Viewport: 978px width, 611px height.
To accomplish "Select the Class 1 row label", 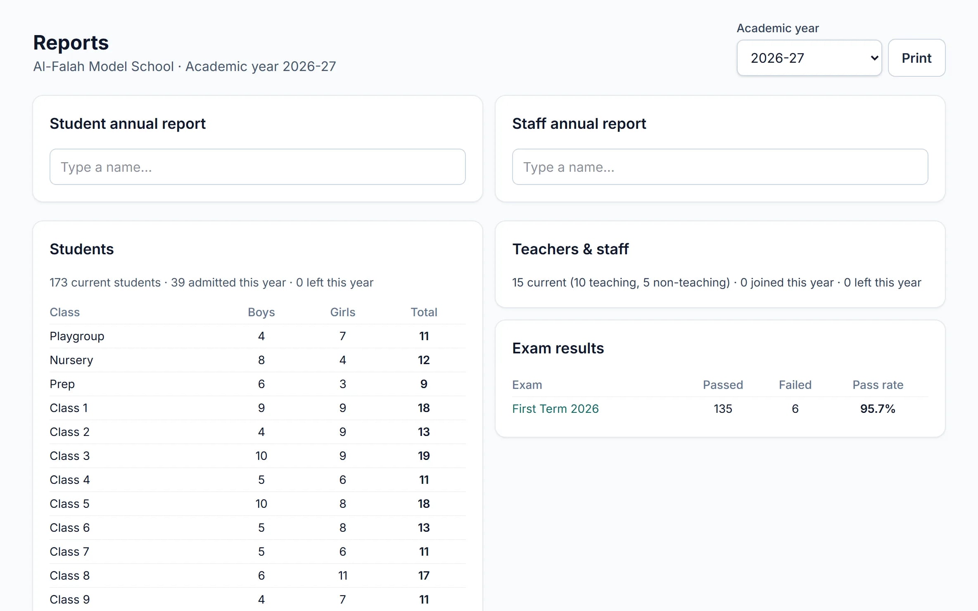I will (69, 408).
